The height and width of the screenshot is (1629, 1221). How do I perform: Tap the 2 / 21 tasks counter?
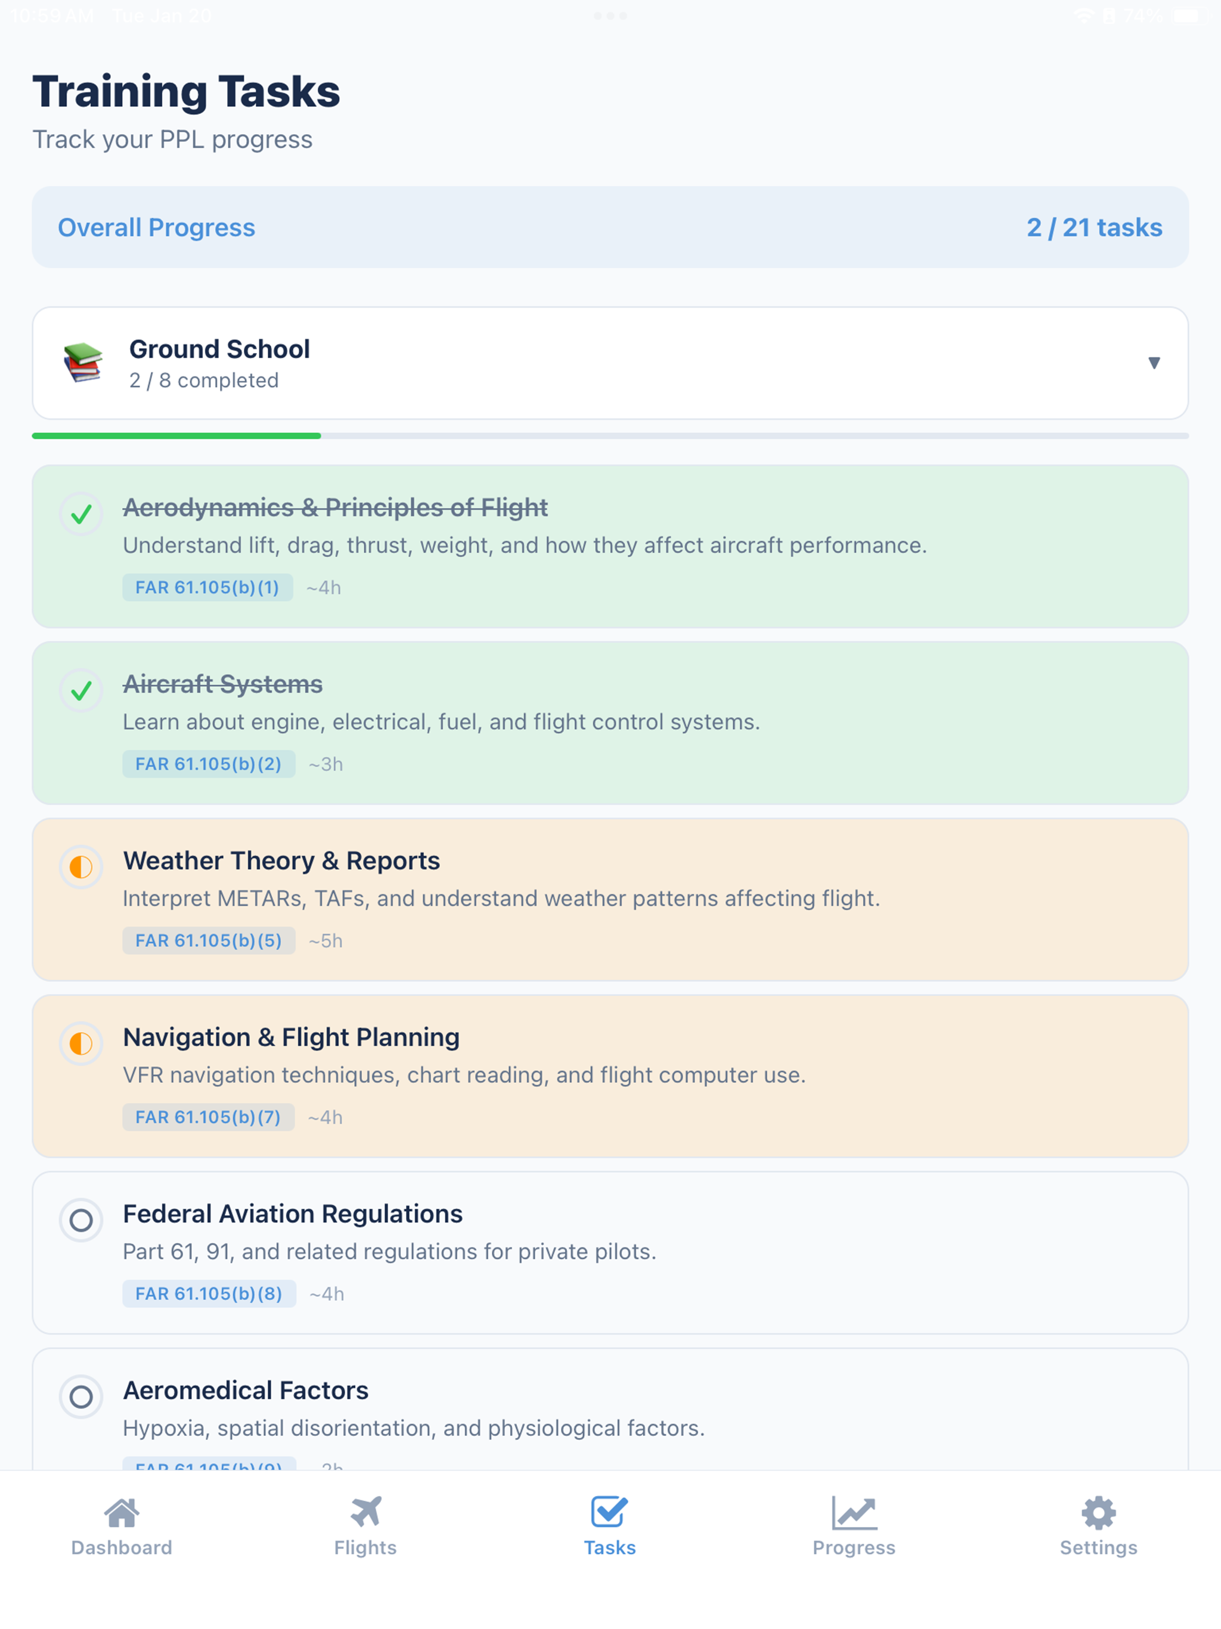click(x=1095, y=228)
